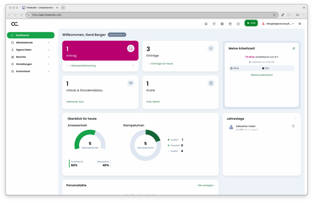The image size is (313, 202).
Task: Refresh the Meine Arbeitszeit panel
Action: 294,48
